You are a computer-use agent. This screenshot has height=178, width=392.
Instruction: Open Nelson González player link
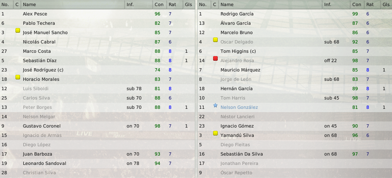239,107
